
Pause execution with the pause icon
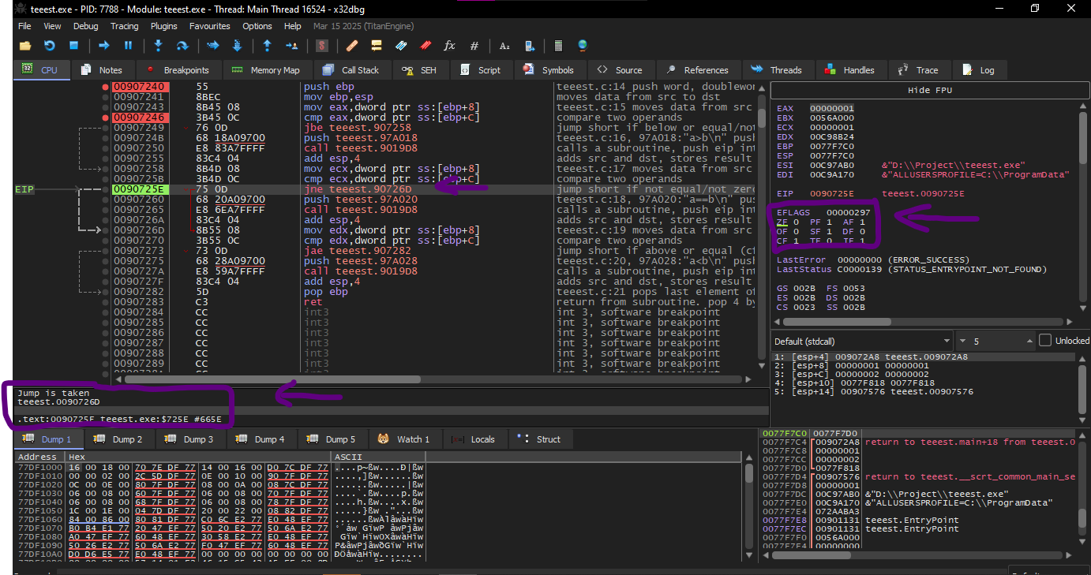tap(128, 46)
